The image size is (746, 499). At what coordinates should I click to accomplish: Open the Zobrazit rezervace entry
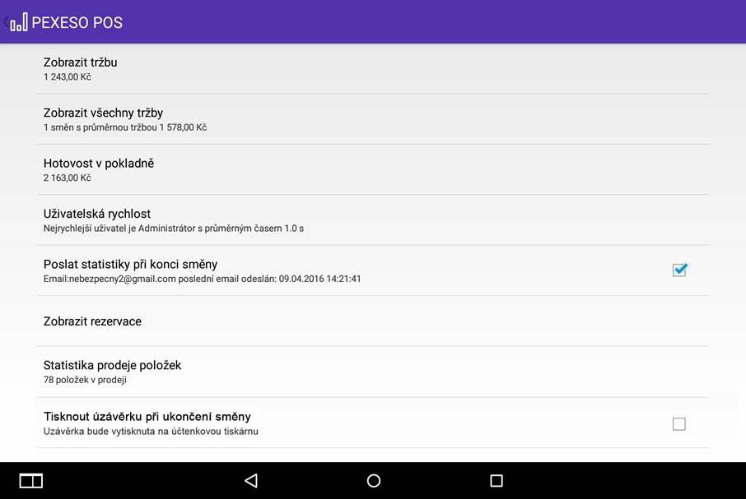tap(372, 321)
